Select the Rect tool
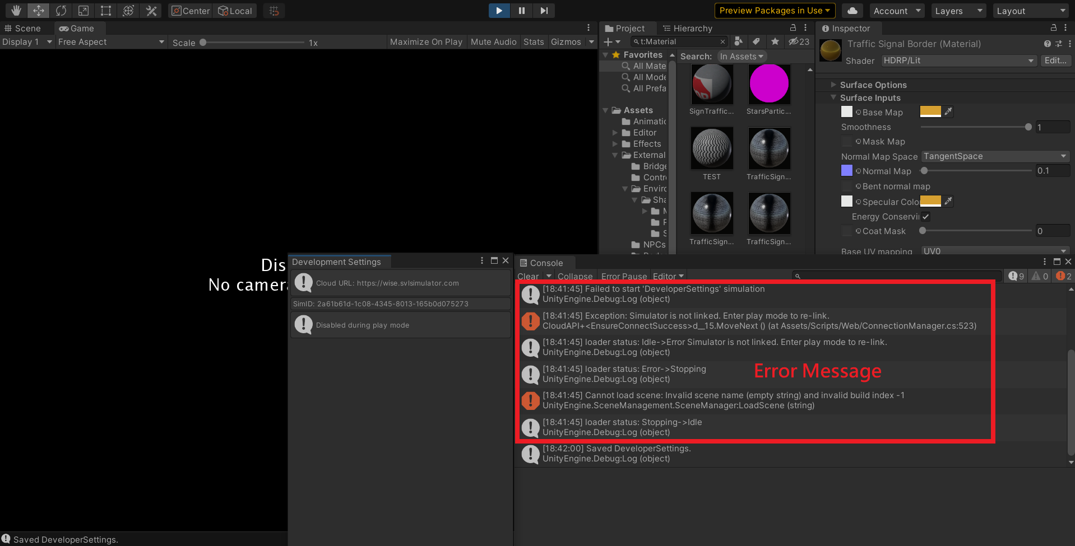Image resolution: width=1075 pixels, height=546 pixels. pyautogui.click(x=105, y=10)
